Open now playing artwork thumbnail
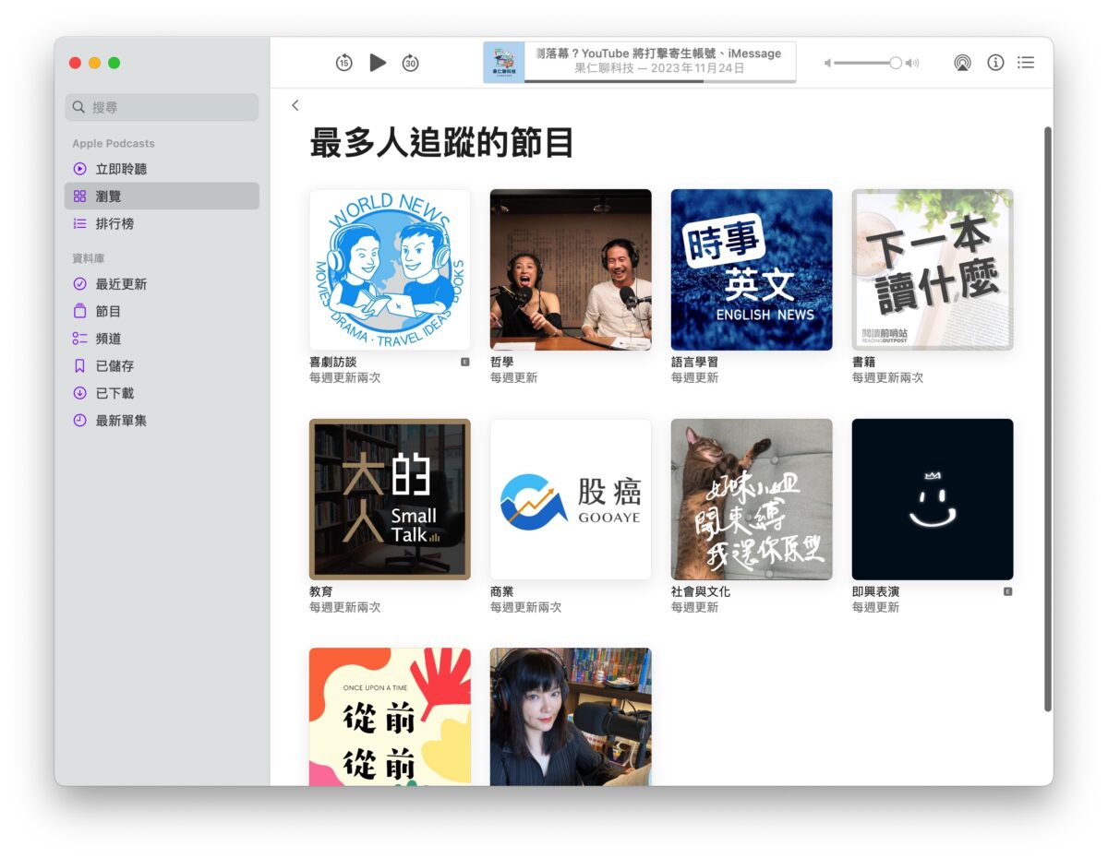The width and height of the screenshot is (1108, 858). tap(504, 62)
